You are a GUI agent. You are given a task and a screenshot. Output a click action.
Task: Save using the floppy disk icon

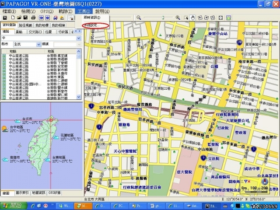25,17
